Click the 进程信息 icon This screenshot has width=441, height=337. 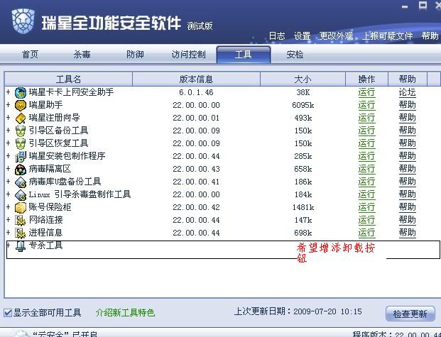click(x=21, y=233)
